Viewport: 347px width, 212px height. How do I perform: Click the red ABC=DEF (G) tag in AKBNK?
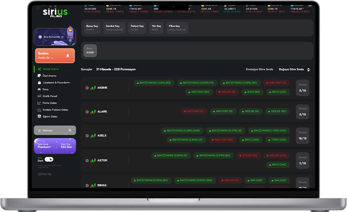276,83
